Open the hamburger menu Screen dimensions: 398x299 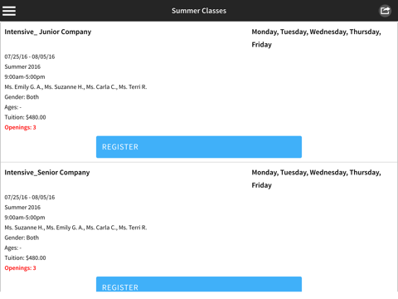(x=9, y=11)
